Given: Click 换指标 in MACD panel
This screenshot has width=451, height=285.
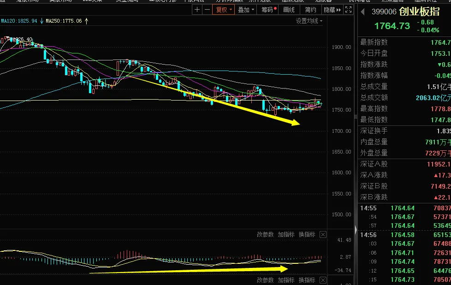Looking at the screenshot, I should (307, 235).
